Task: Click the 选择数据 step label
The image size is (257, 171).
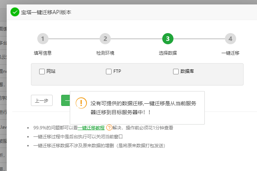Action: click(168, 53)
